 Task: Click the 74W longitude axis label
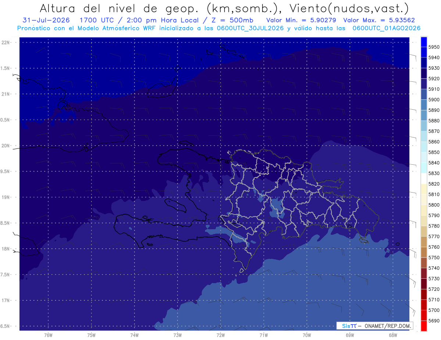coord(135,335)
